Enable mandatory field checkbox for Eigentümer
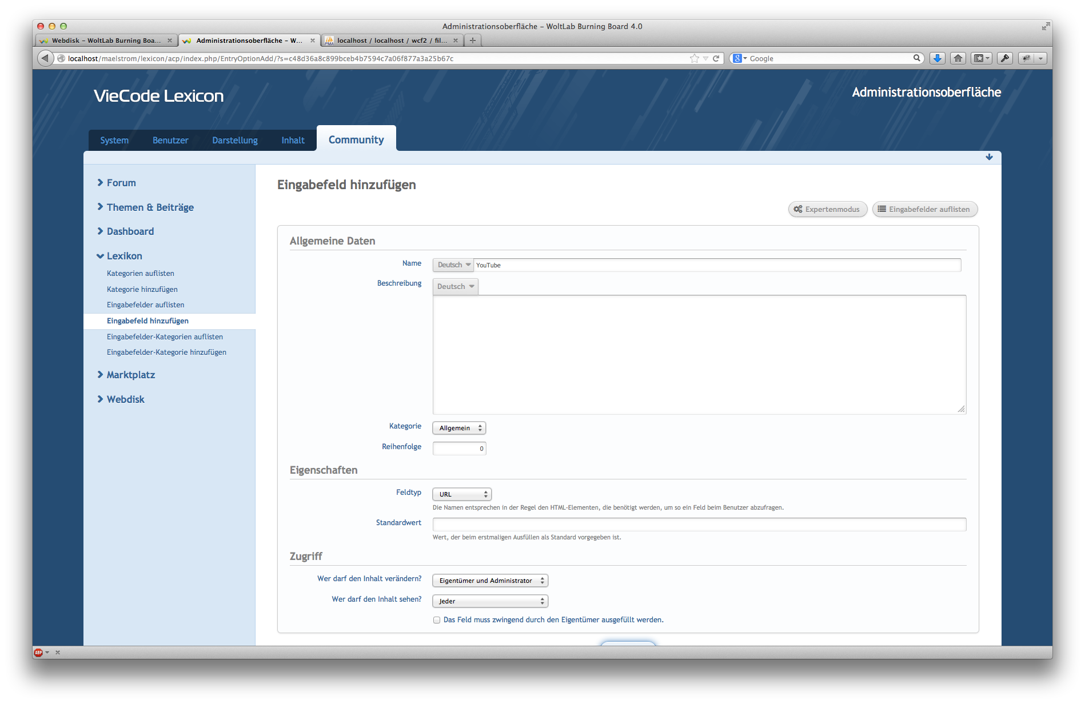 point(437,620)
